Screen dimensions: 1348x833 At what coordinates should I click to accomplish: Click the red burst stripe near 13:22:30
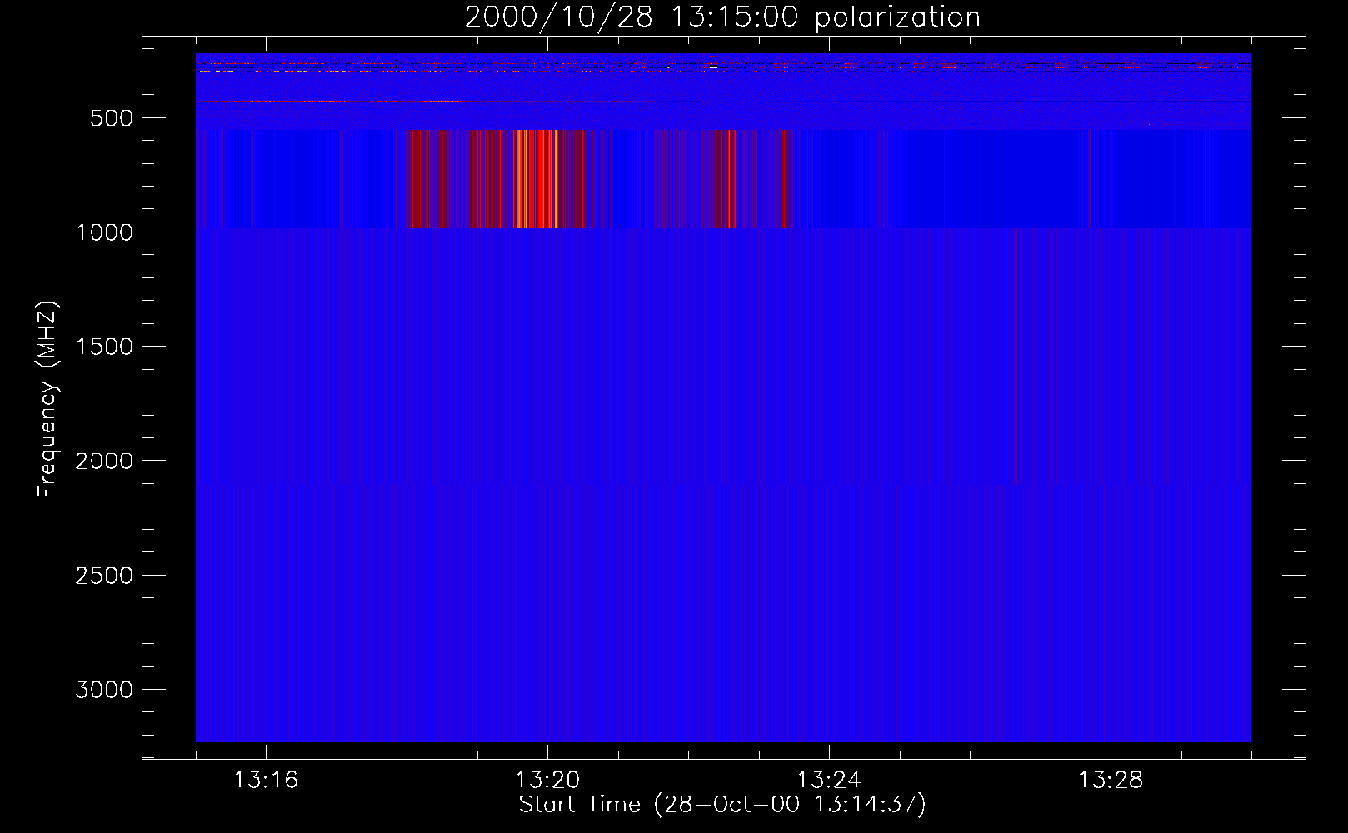pos(729,179)
